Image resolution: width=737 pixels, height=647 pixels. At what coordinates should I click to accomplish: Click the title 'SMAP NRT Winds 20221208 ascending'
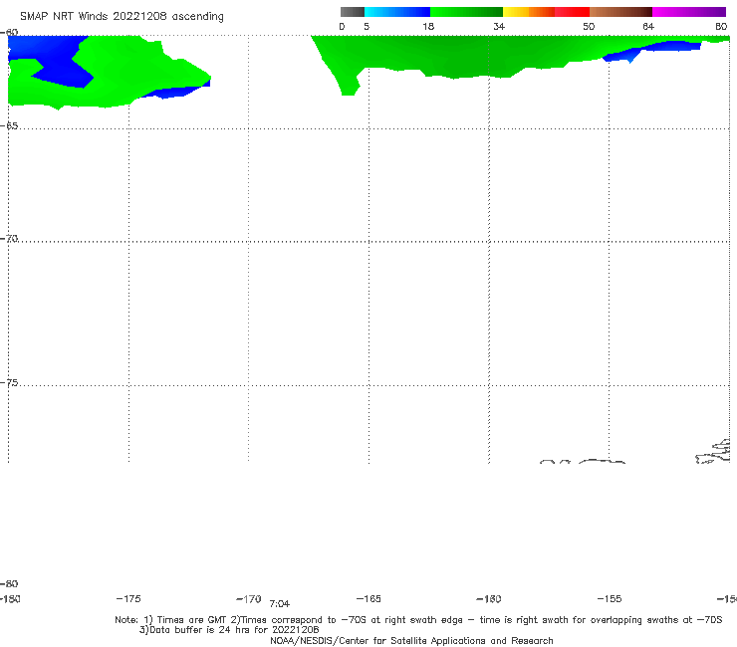pos(122,17)
